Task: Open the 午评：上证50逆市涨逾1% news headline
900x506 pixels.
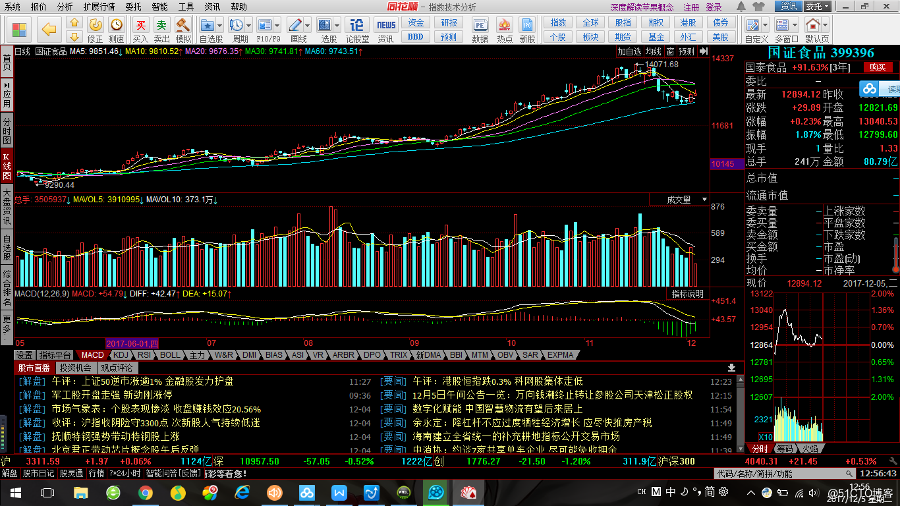Action: [x=143, y=381]
